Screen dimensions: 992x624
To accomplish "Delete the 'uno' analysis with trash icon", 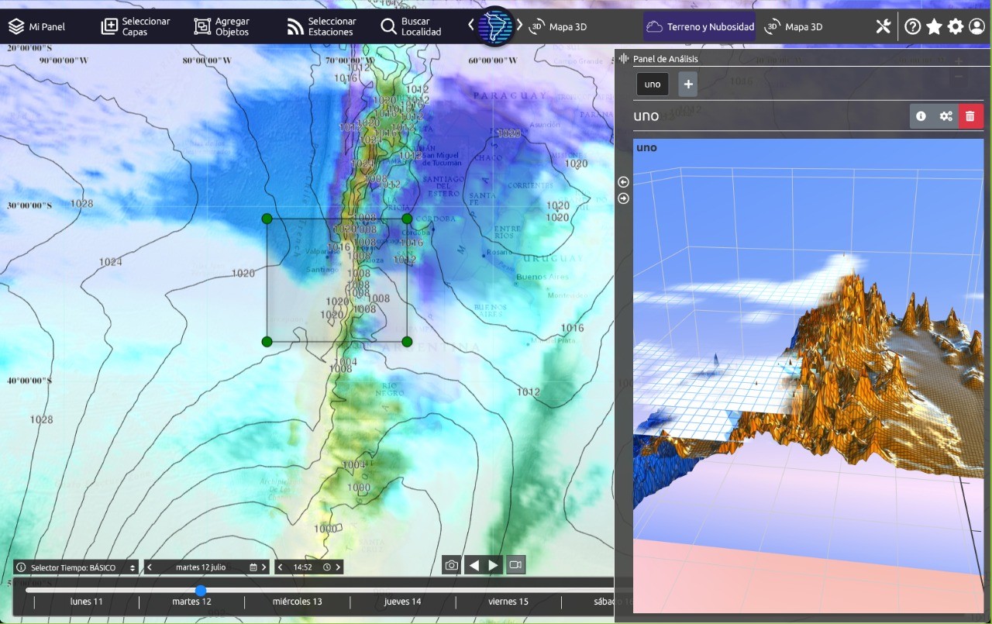I will [970, 116].
